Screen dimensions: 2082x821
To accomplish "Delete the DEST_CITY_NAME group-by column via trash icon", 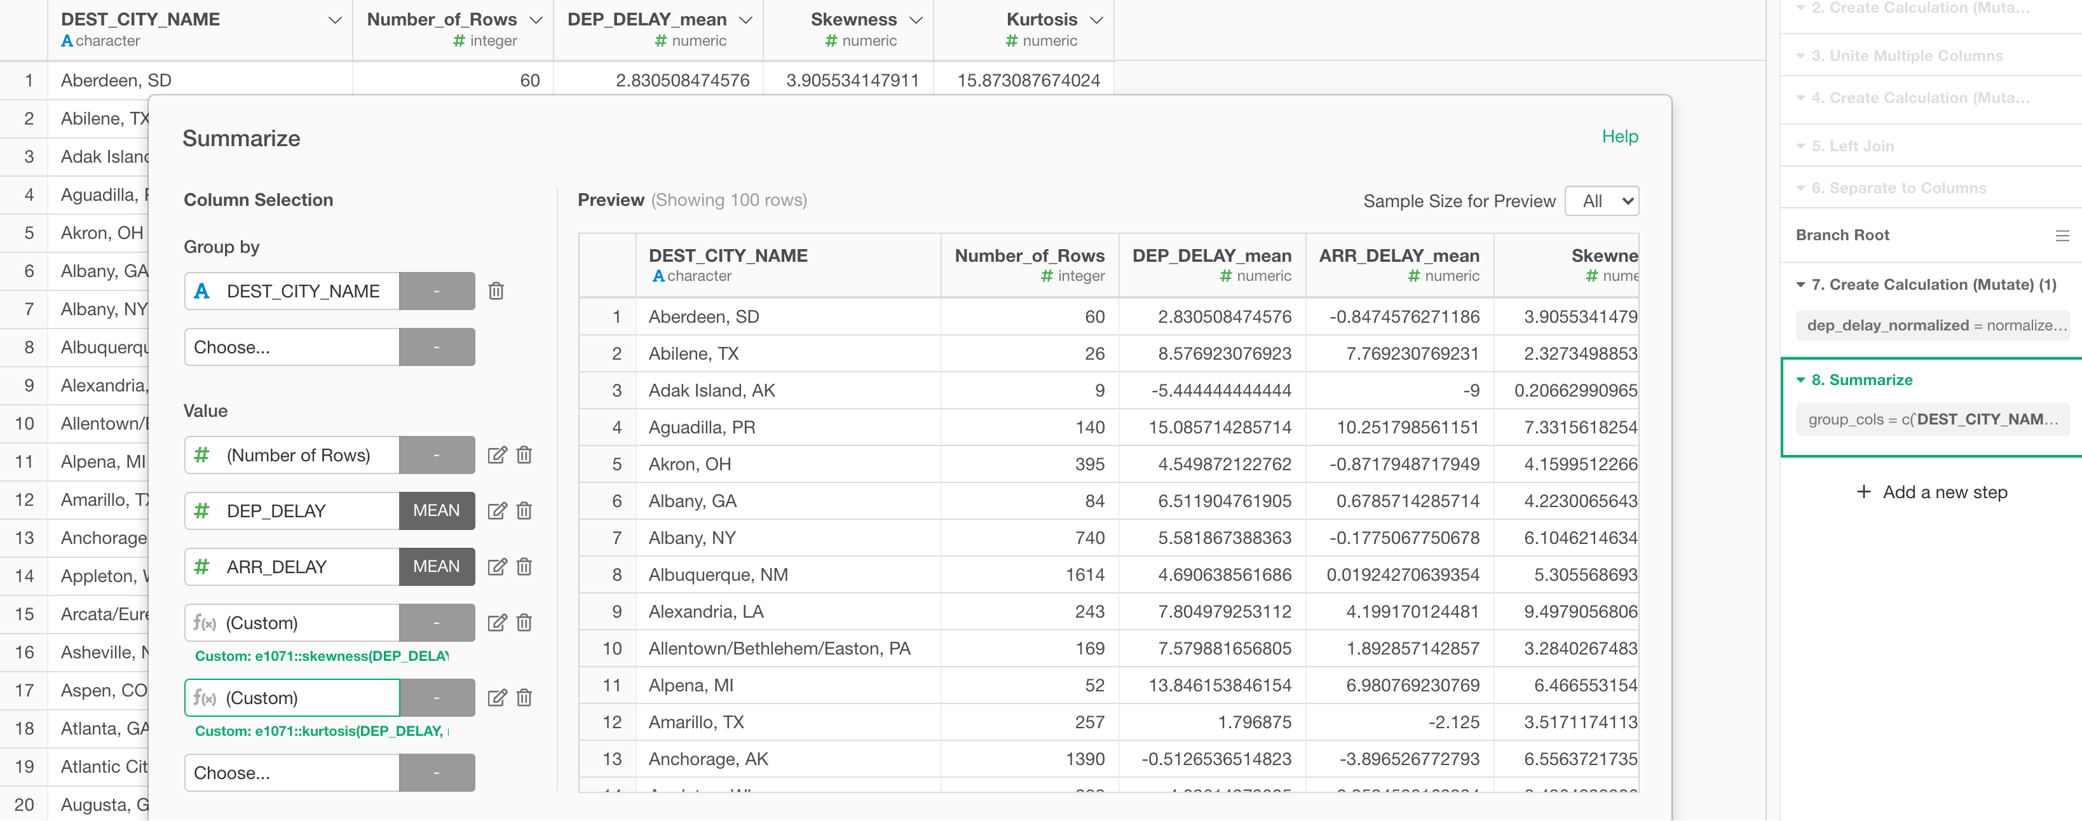I will (496, 291).
